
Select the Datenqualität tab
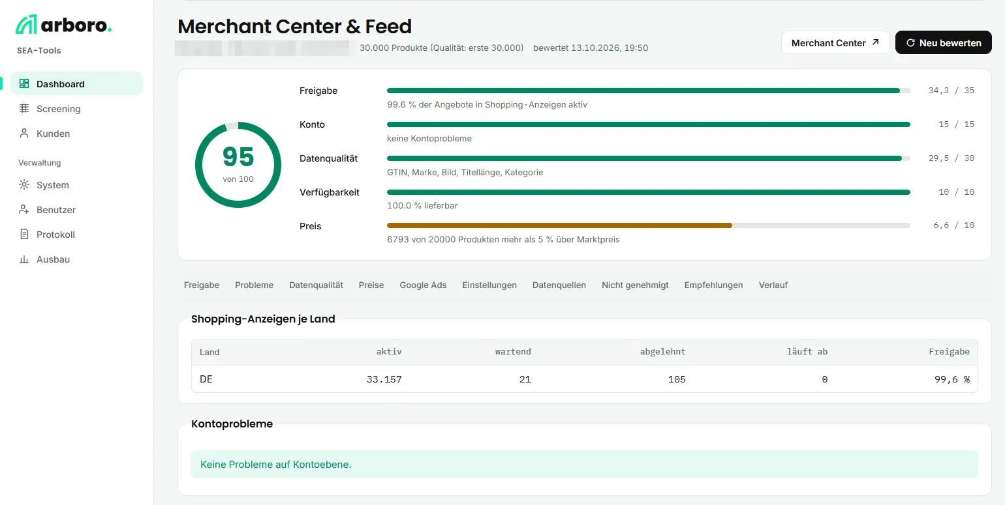(x=316, y=285)
